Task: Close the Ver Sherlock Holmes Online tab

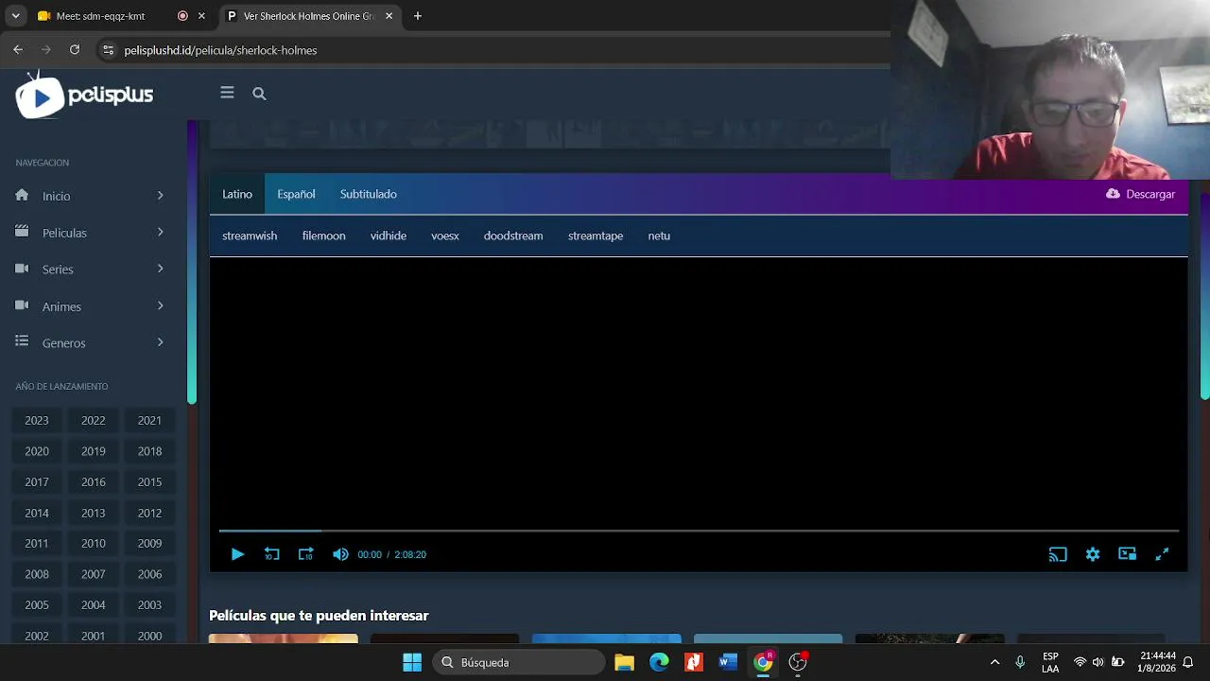Action: click(x=389, y=16)
